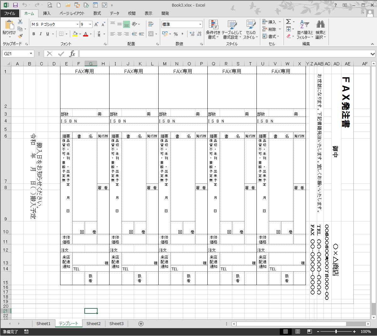Select the Sheet1 worksheet tab

pyautogui.click(x=43, y=324)
